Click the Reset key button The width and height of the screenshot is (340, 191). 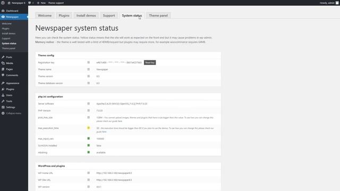tap(150, 63)
